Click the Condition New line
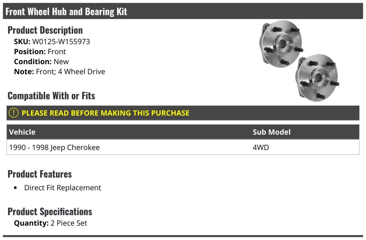Viewport: 366px width, 240px height. [x=41, y=62]
